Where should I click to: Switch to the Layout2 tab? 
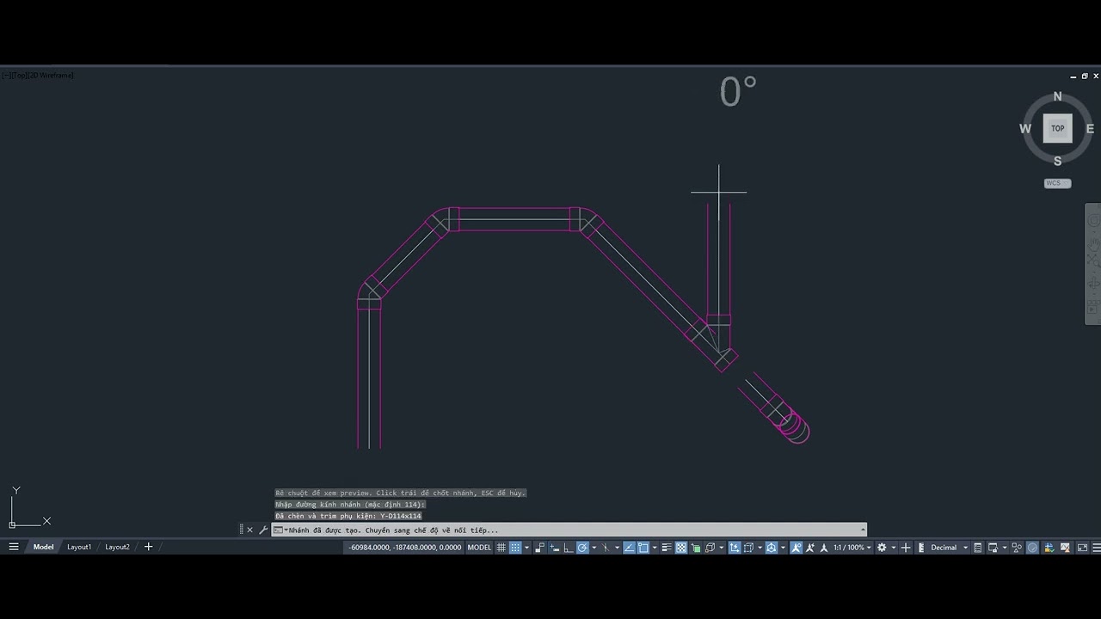tap(117, 547)
